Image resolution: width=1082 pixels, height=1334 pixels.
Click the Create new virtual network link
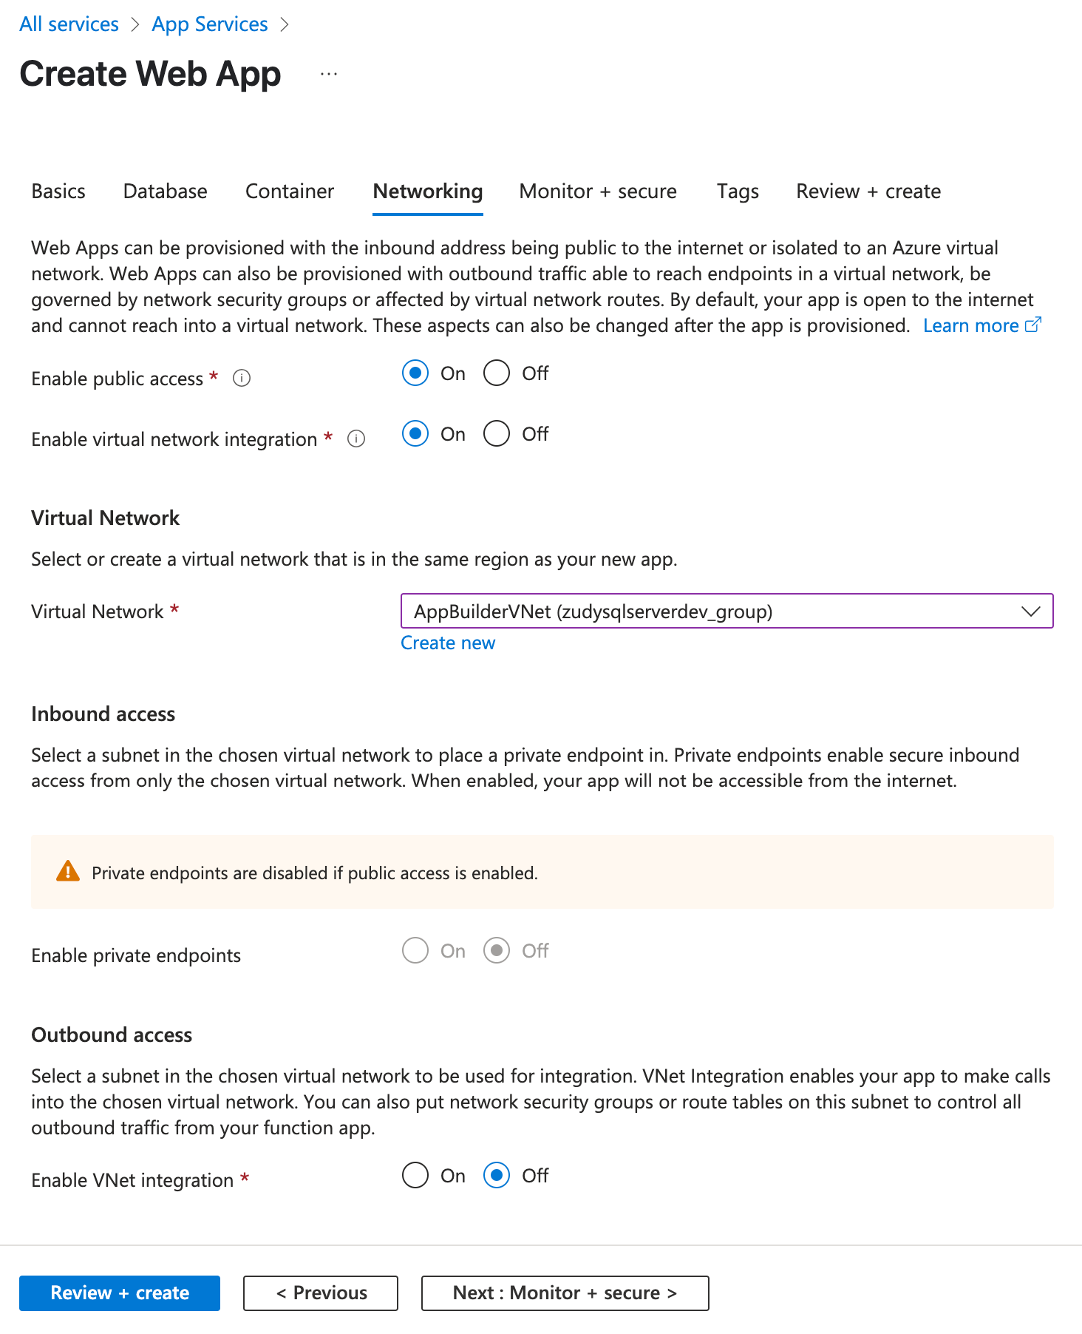448,643
